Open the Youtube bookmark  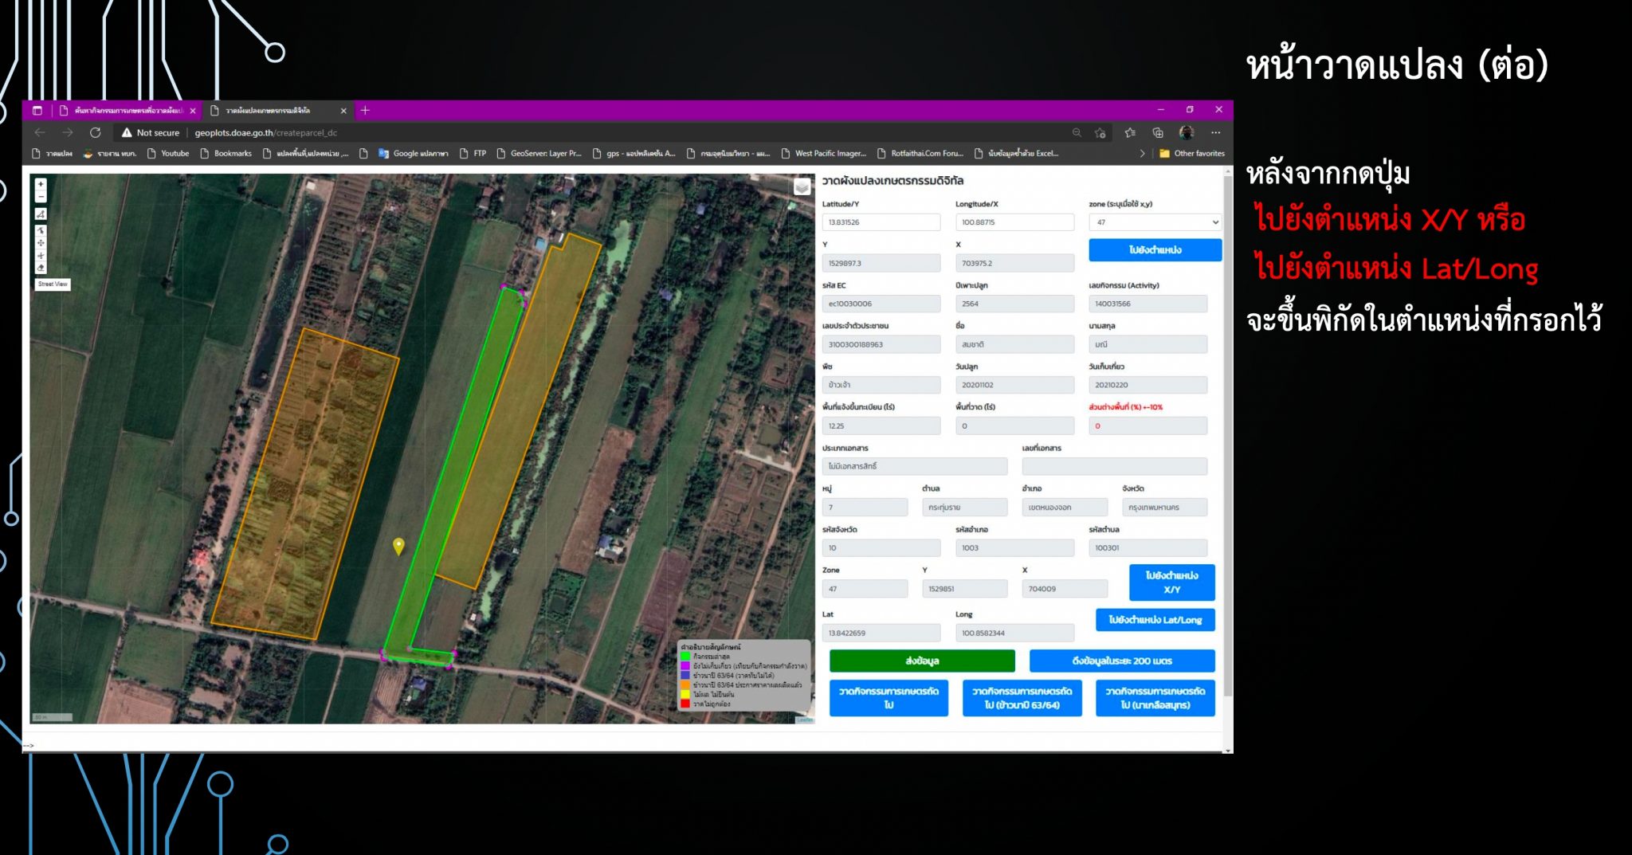168,153
